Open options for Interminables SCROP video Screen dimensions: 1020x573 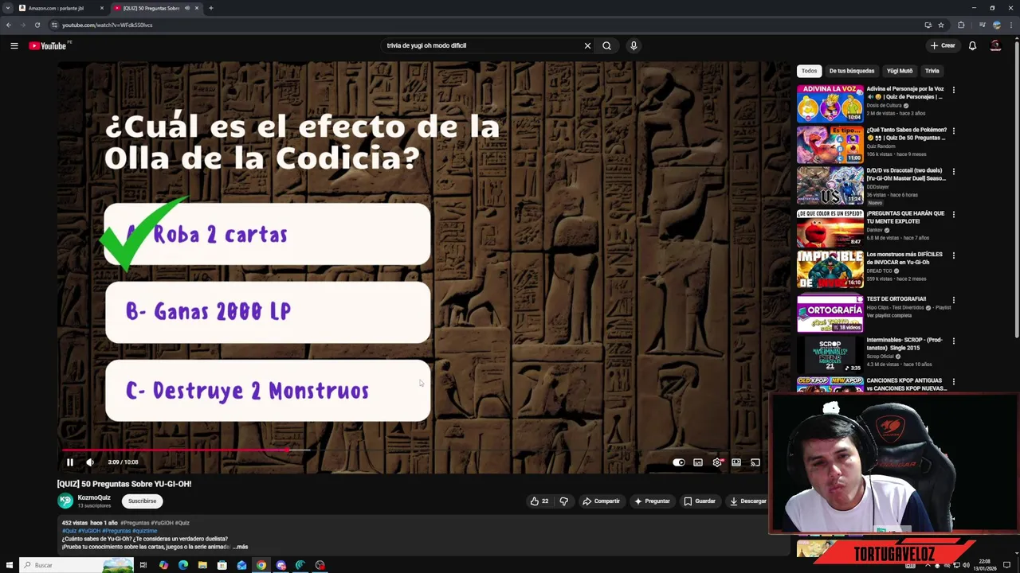[953, 341]
